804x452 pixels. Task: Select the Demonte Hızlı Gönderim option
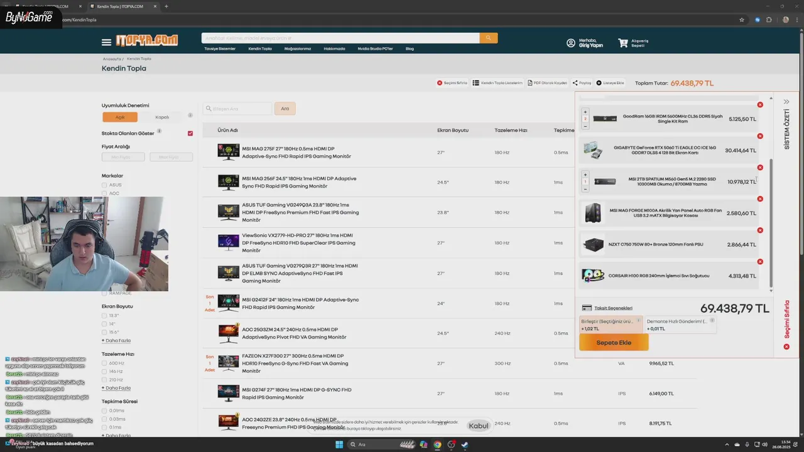[x=680, y=325]
